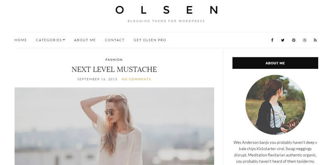The height and width of the screenshot is (165, 331).
Task: Open the RSS feed icon
Action: coord(315,40)
